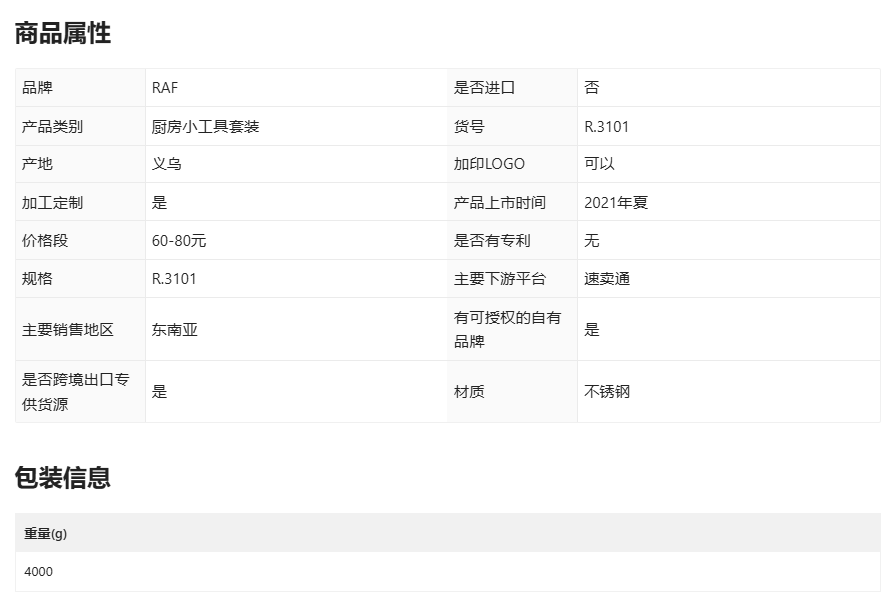Screen dimensions: 894x611
Task: Click the price range 60-80元
Action: click(179, 241)
